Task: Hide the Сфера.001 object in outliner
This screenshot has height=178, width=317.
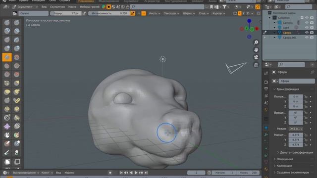Action: tap(307, 38)
